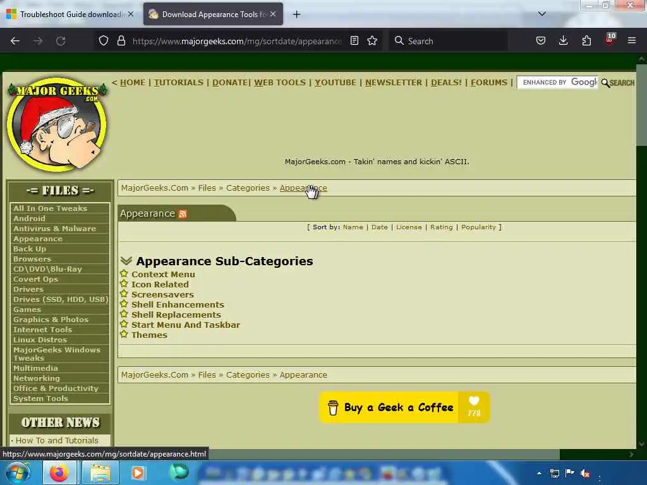
Task: Open WEB TOOLS in site navigation
Action: coord(280,83)
